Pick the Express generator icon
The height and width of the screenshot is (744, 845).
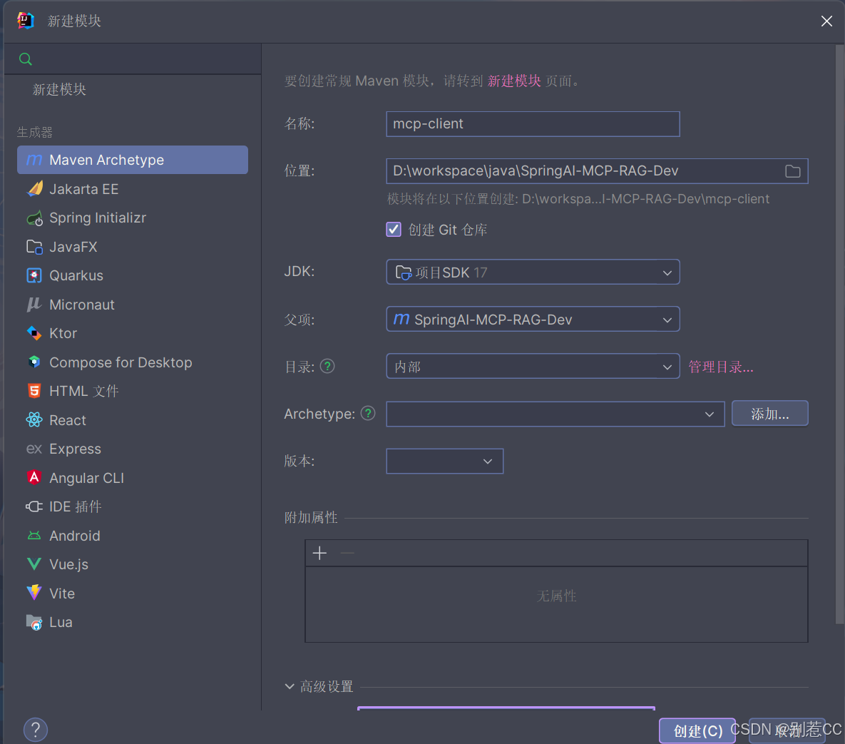(x=34, y=449)
